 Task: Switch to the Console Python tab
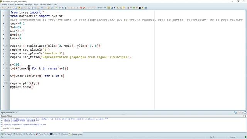pyautogui.click(x=76, y=134)
